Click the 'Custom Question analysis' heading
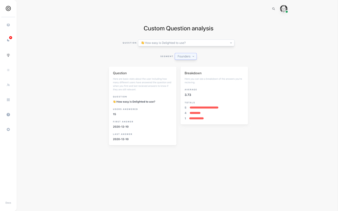The image size is (338, 211). tap(178, 28)
